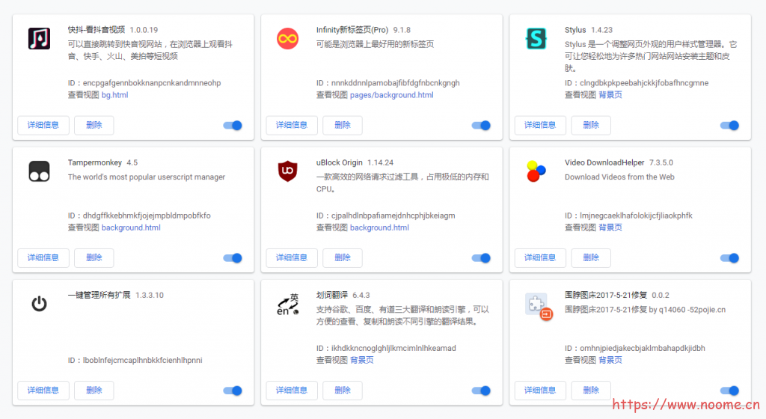This screenshot has width=766, height=419.
Task: Toggle off the 划词翻译 extension
Action: (x=481, y=391)
